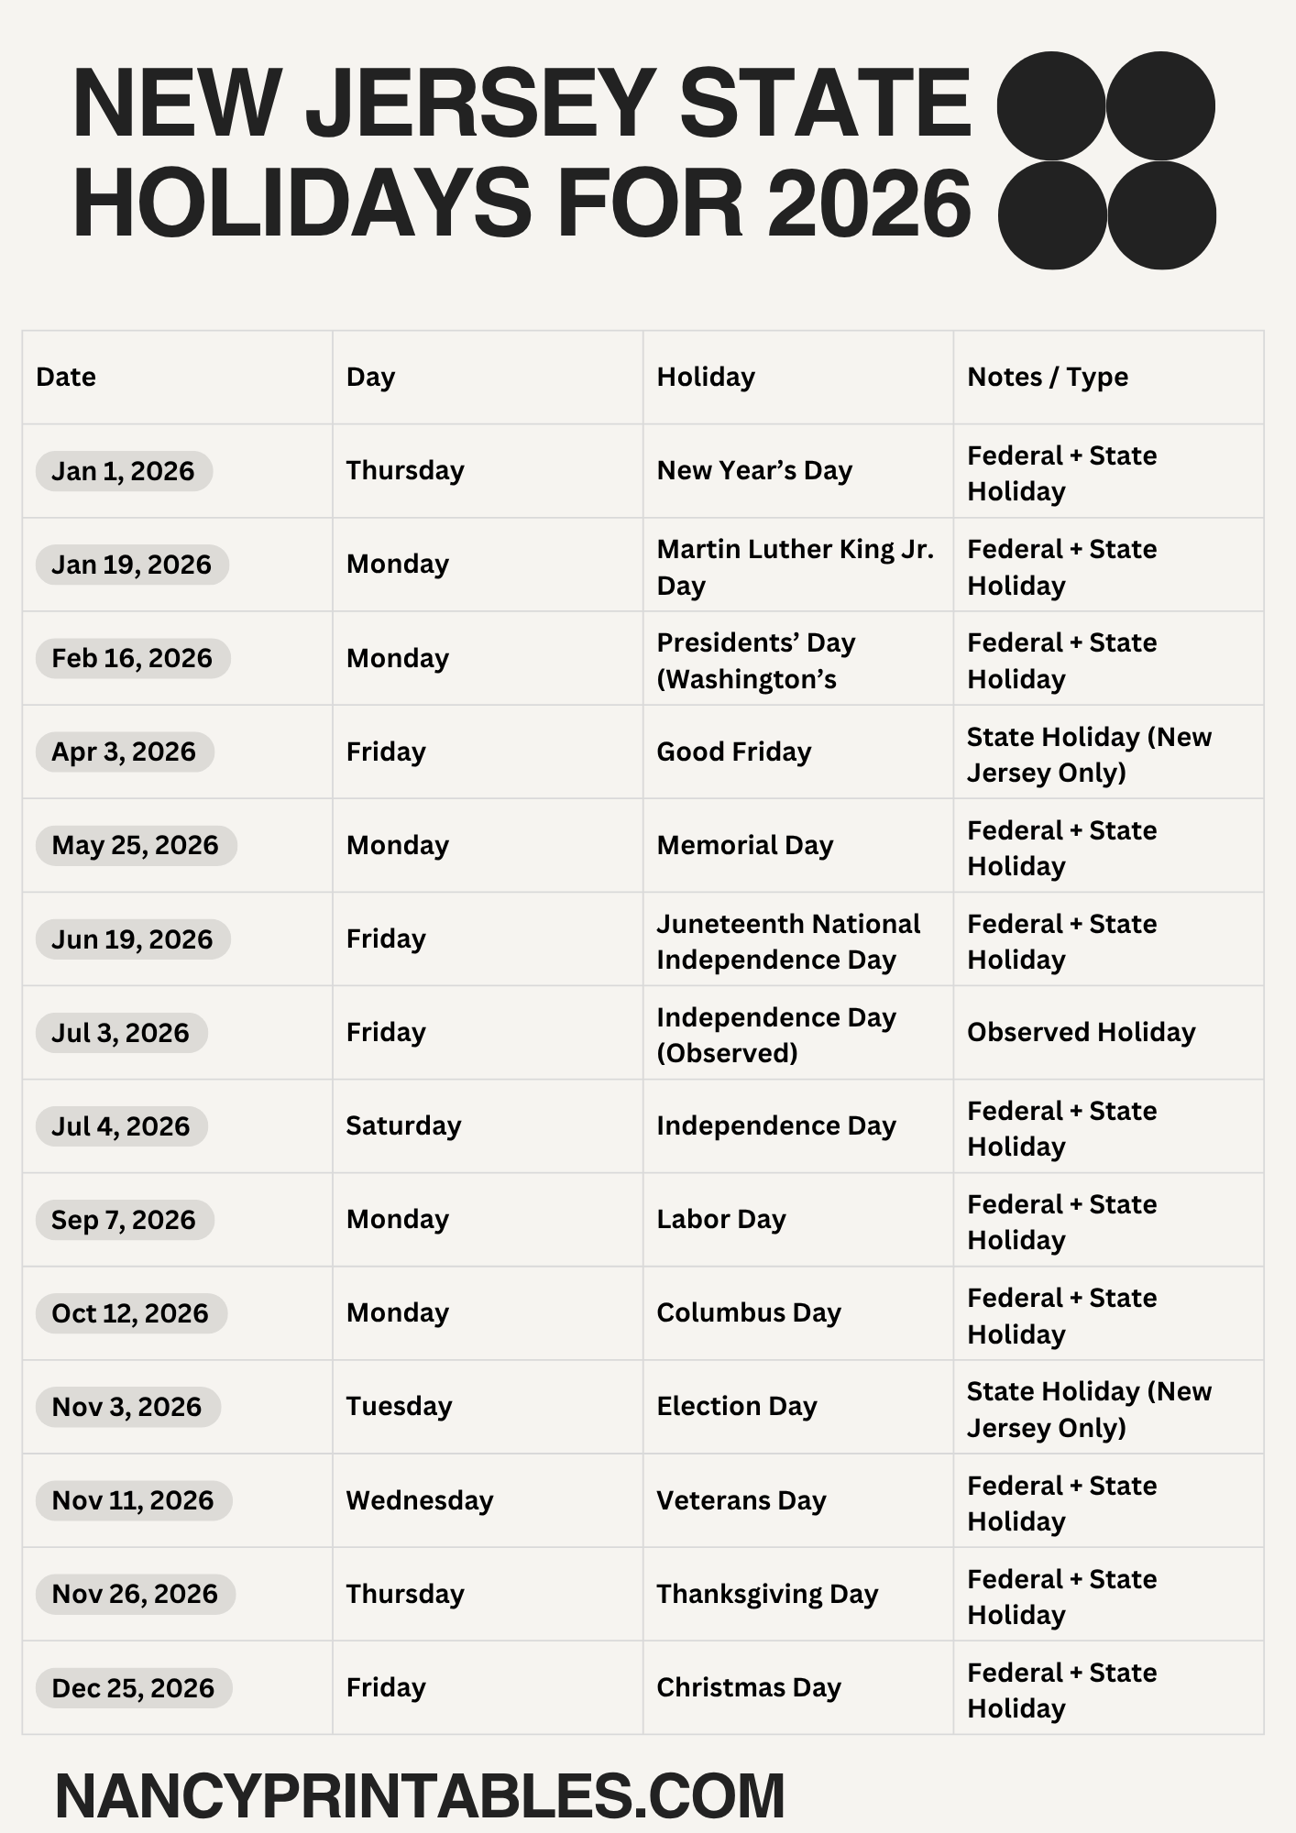The image size is (1296, 1833).
Task: Select the Election Day holiday name
Action: (736, 1406)
